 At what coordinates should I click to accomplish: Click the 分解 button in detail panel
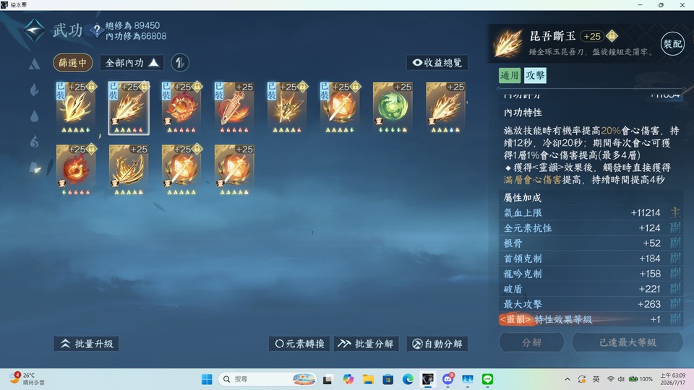tap(531, 342)
